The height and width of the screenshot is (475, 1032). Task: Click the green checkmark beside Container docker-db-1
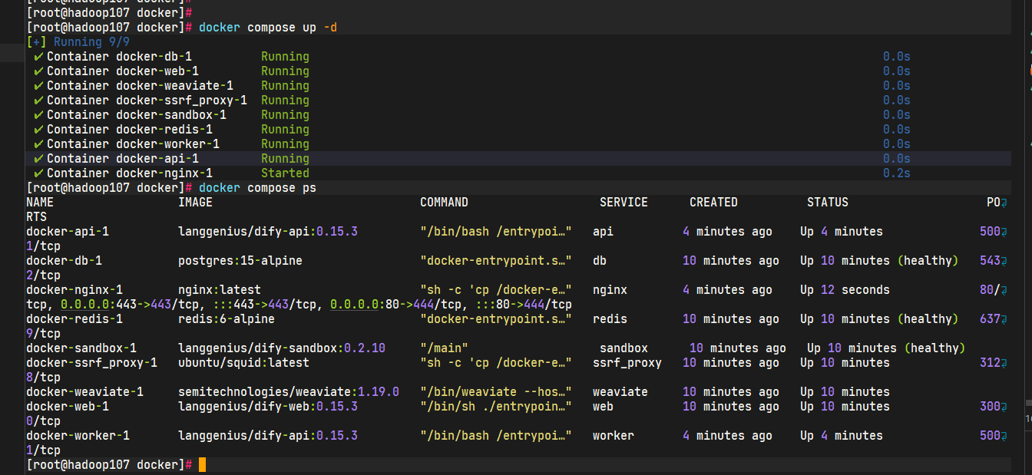tap(38, 57)
